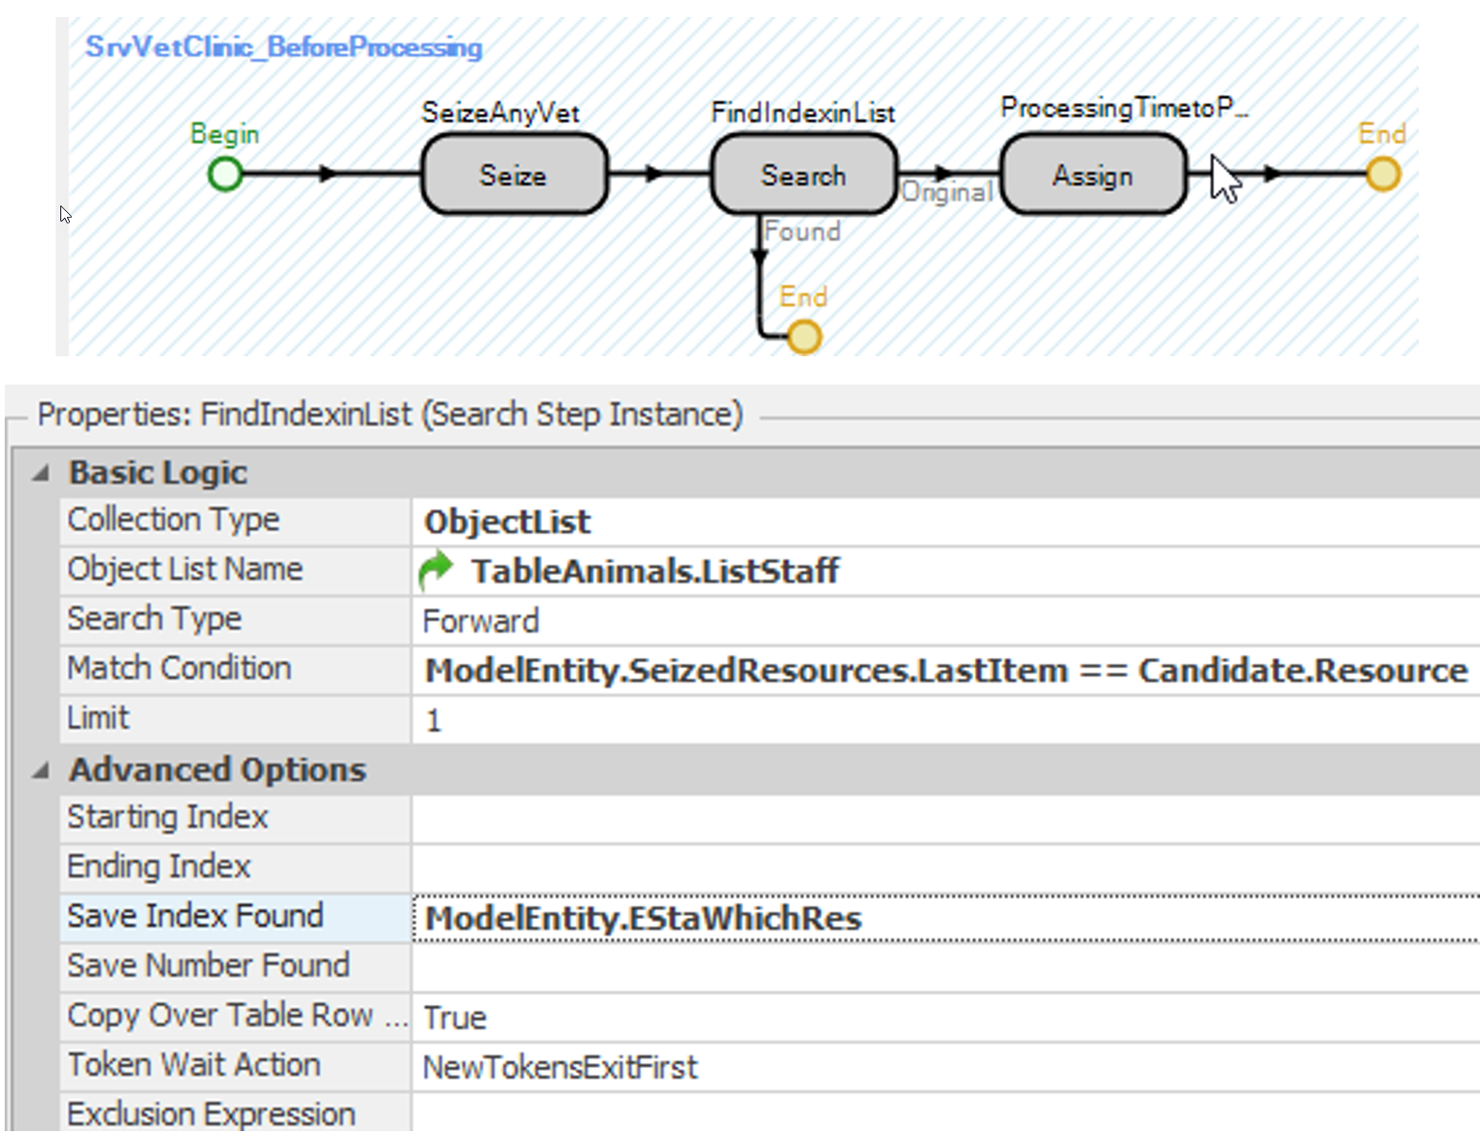This screenshot has width=1480, height=1133.
Task: Select the Seize step SeizeAnyVet
Action: point(515,174)
